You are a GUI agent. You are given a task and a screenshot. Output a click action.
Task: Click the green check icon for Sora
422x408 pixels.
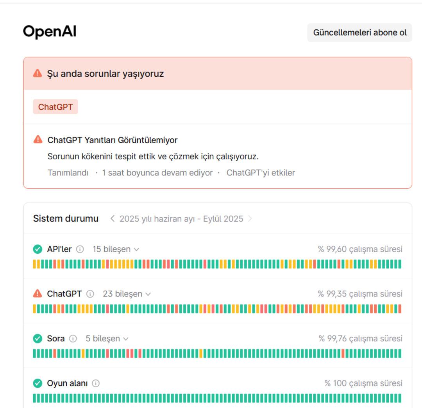[x=38, y=338]
